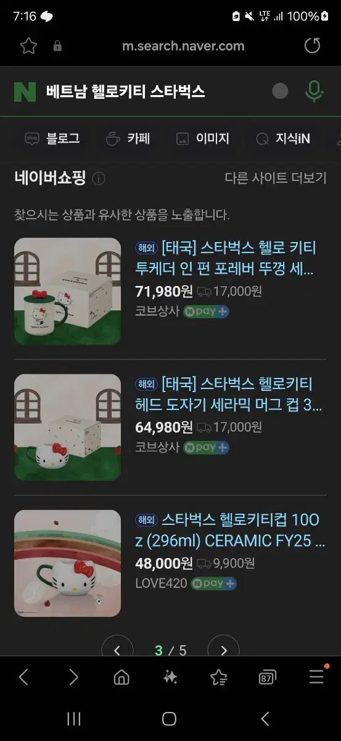Open the browser hamburger menu

pyautogui.click(x=316, y=677)
